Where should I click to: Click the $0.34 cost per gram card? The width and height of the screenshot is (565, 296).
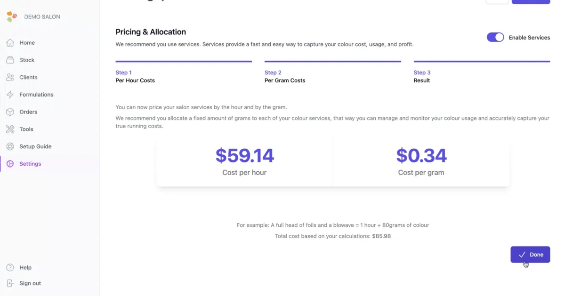point(421,161)
